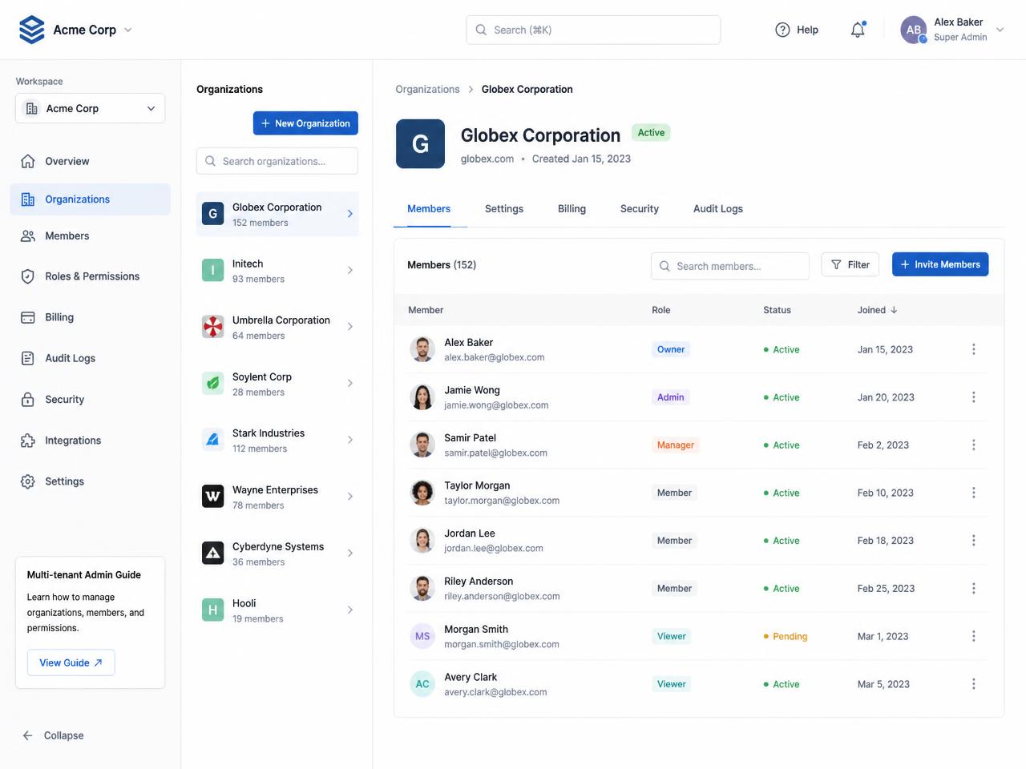Viewport: 1026px width, 769px height.
Task: Focus the Search organizations field
Action: click(x=277, y=161)
